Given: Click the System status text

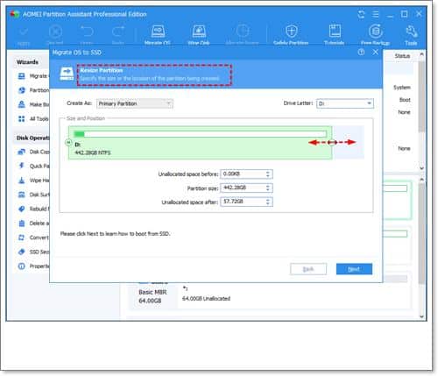Looking at the screenshot, I should pyautogui.click(x=402, y=88).
